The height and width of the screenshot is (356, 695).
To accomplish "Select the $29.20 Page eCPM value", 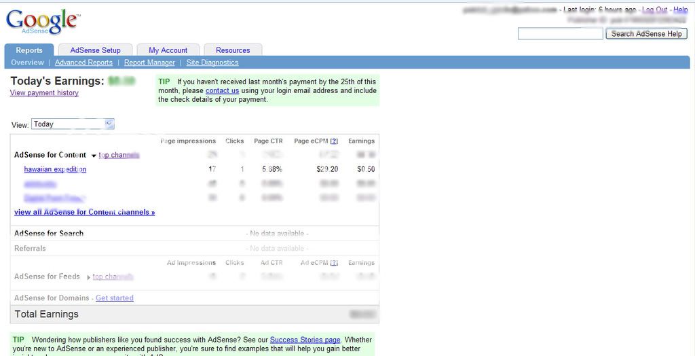I will point(328,169).
